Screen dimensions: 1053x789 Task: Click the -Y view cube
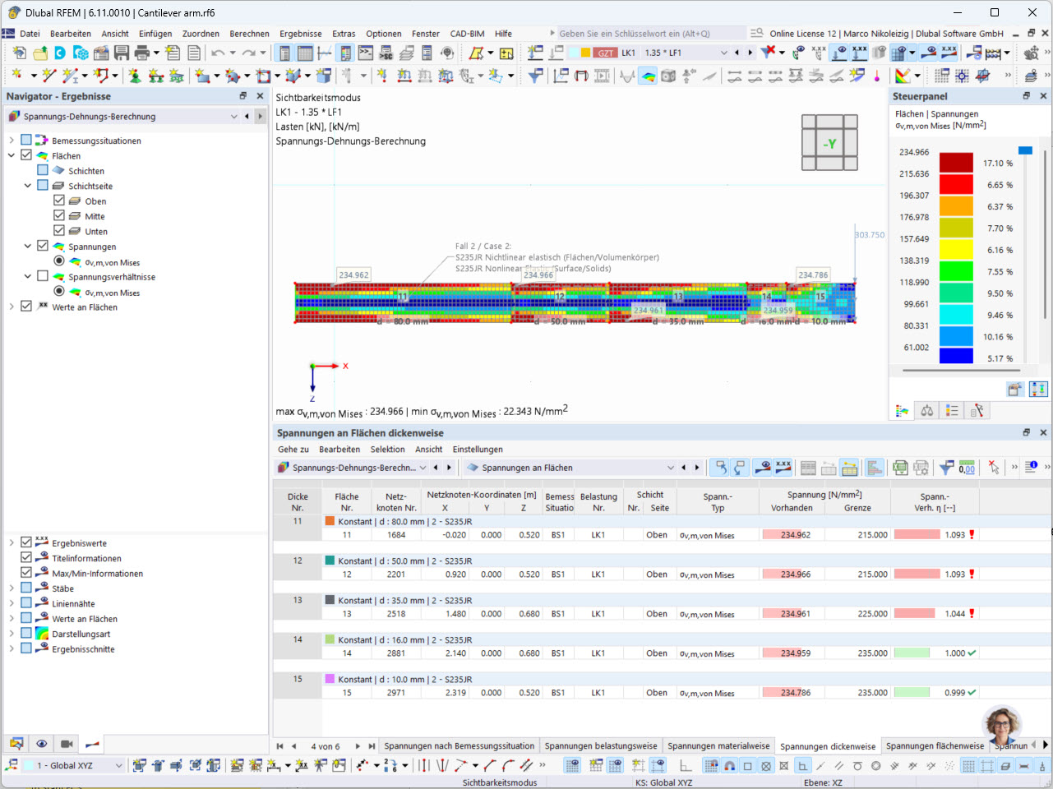click(829, 143)
